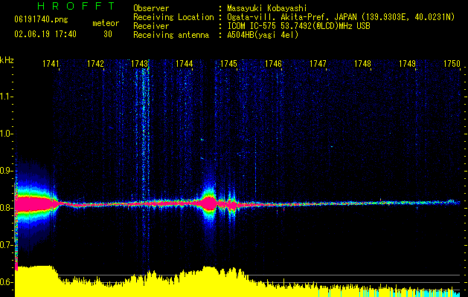Click the meteor count value 30

[x=108, y=34]
